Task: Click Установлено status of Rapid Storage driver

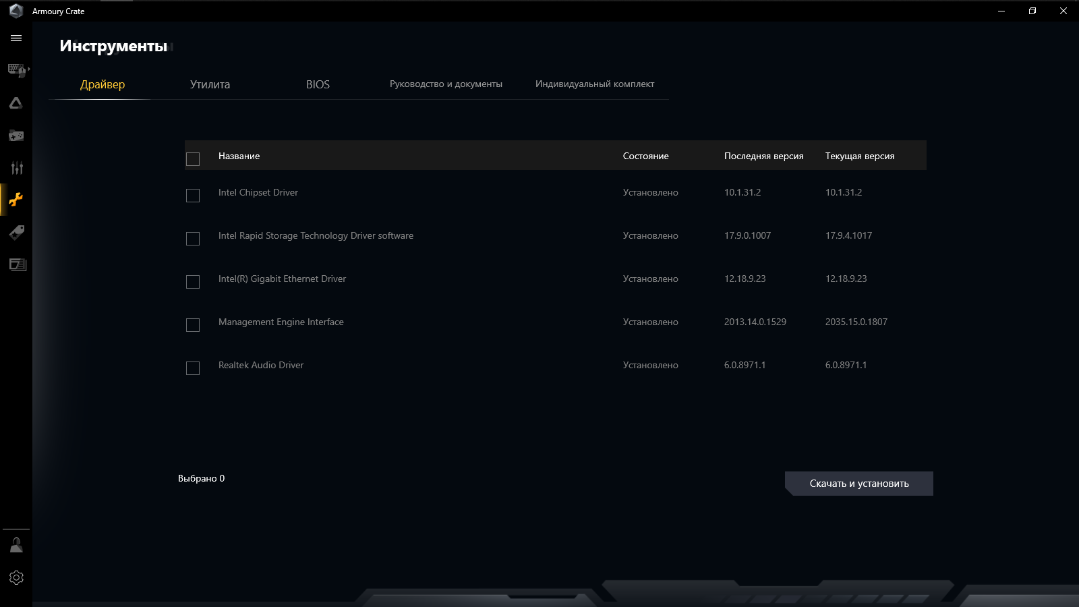Action: coord(650,235)
